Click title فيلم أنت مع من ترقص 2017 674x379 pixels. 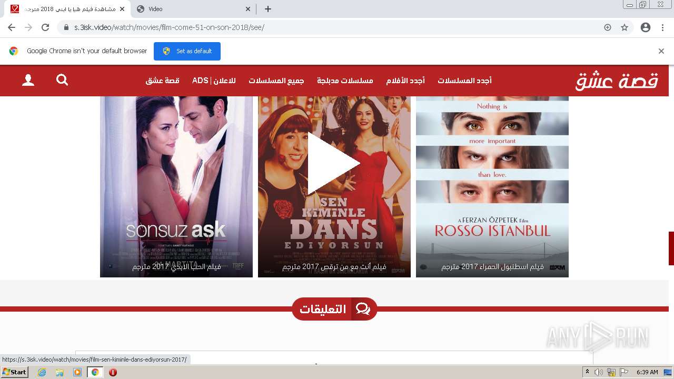coord(334,267)
